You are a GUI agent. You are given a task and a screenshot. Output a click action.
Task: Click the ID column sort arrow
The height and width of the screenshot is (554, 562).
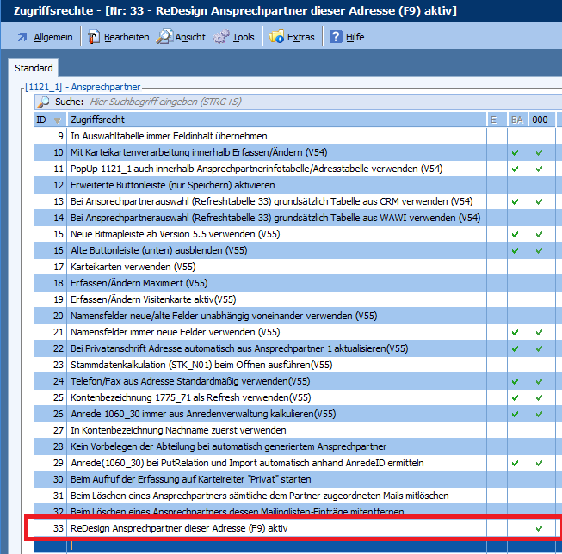tap(57, 120)
